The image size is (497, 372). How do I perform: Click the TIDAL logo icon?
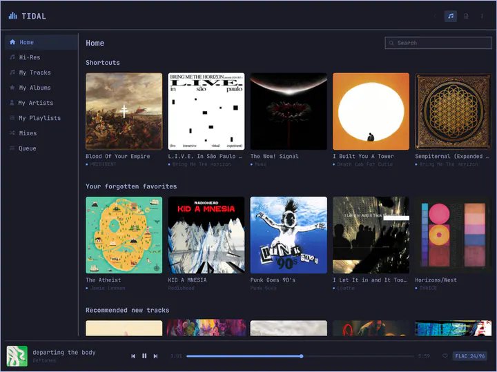pos(12,16)
